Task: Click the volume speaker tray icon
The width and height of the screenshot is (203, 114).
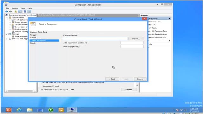Action: click(185, 110)
